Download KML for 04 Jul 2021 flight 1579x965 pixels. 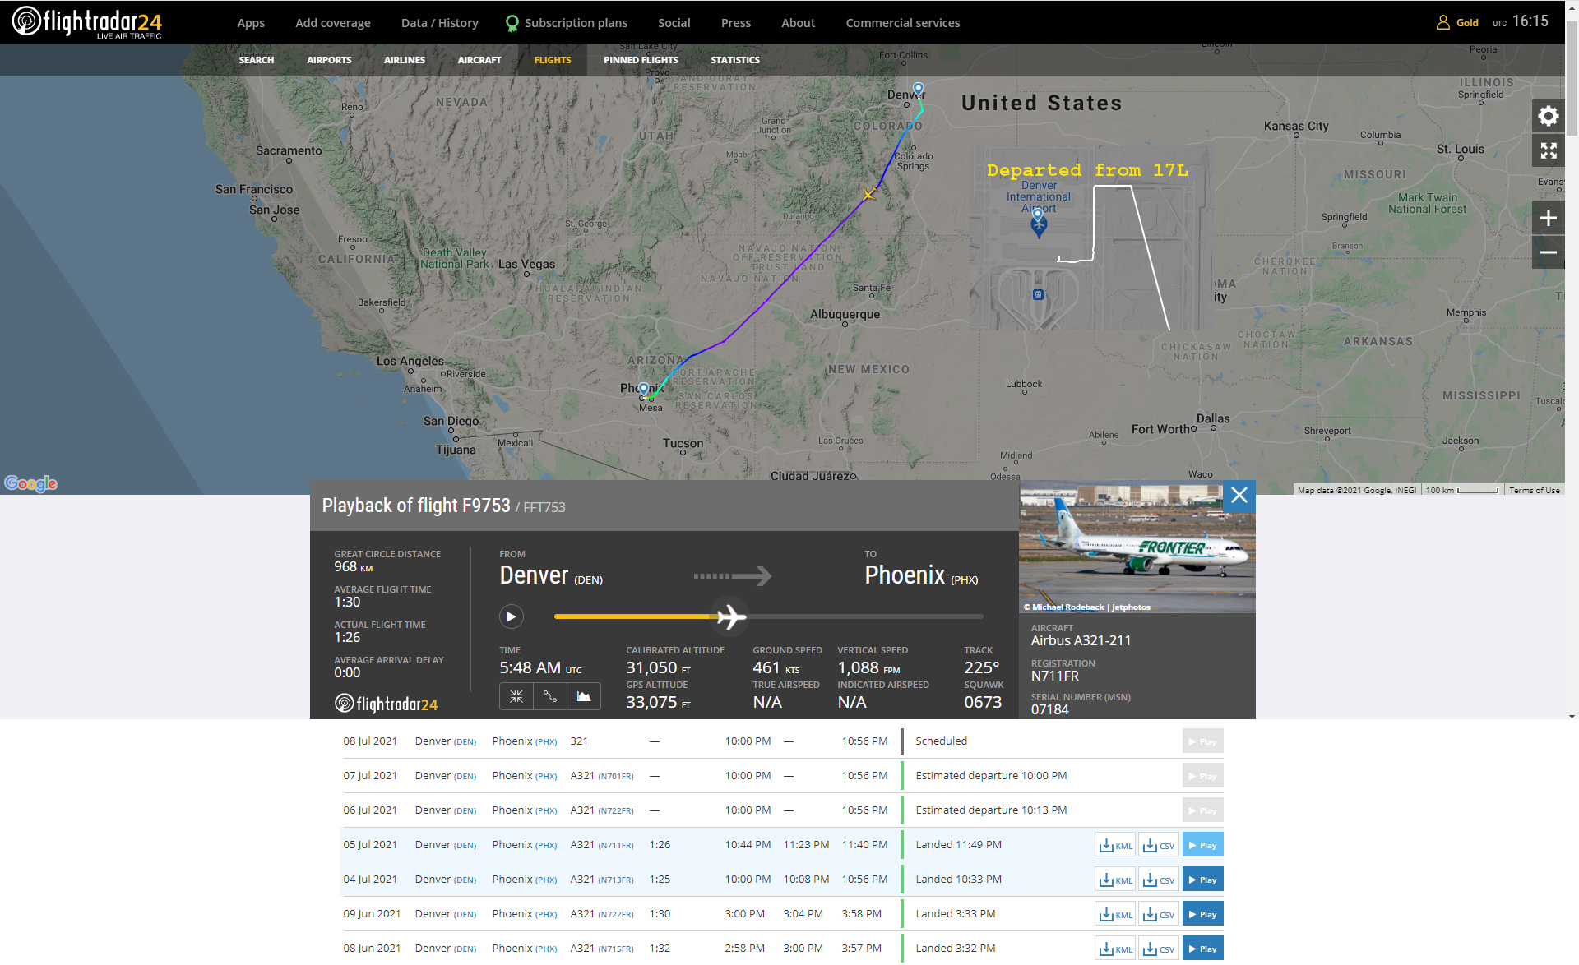coord(1115,880)
